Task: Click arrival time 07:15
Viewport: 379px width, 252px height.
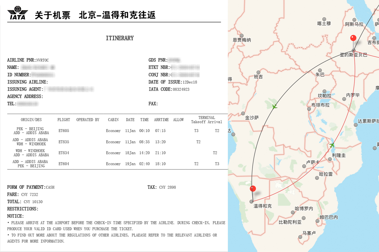Action: (160, 131)
